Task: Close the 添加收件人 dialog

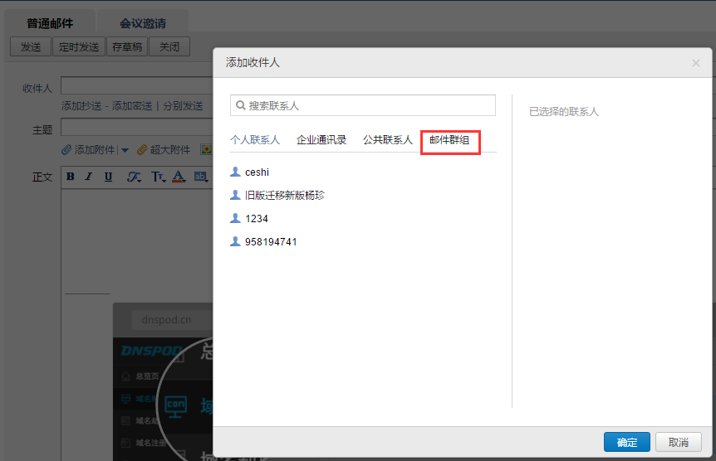Action: point(696,63)
